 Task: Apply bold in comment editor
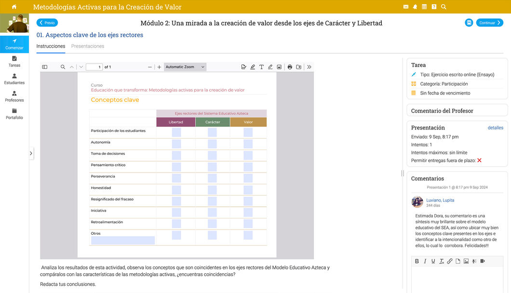417,261
